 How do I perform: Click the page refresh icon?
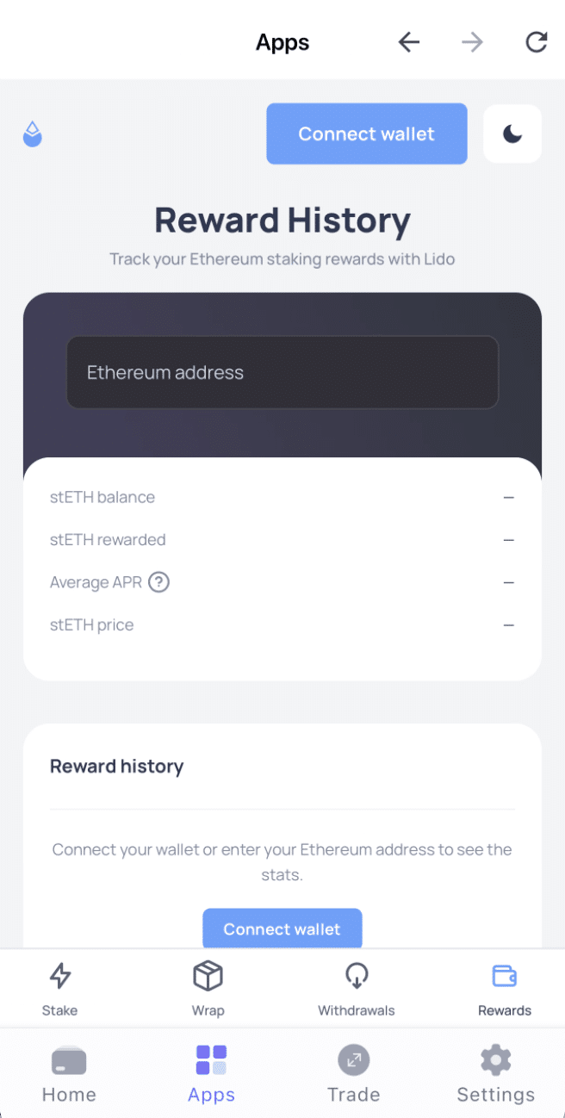tap(536, 41)
